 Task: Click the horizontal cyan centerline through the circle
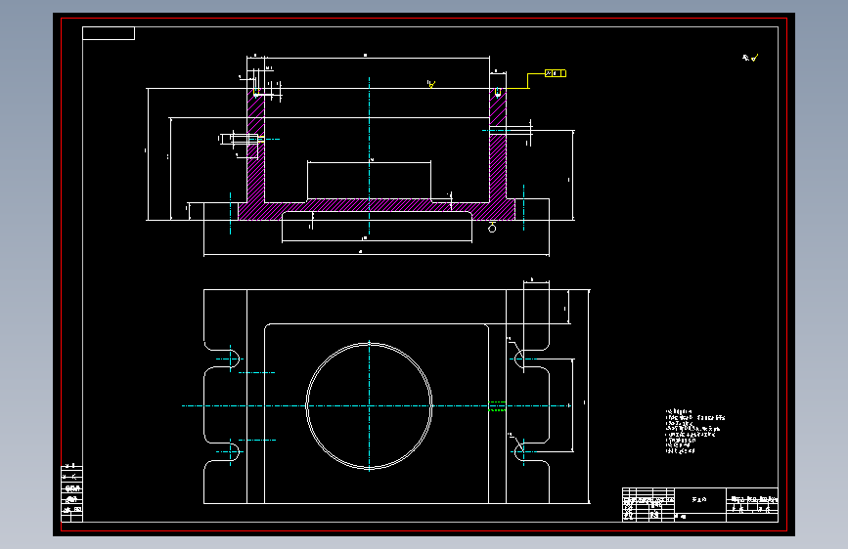coord(377,405)
